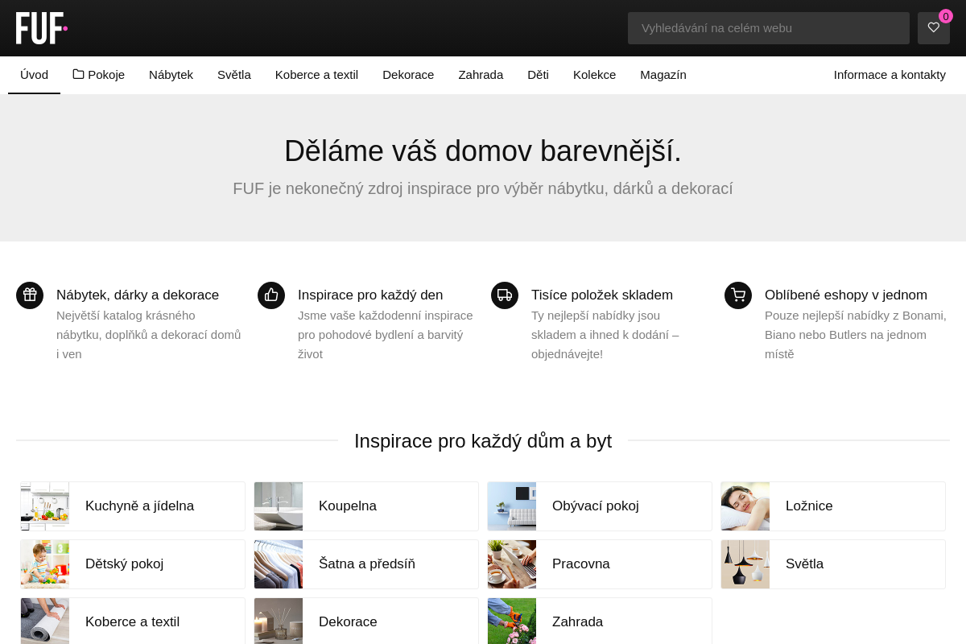966x644 pixels.
Task: Click the thumbs-up inspiration icon
Action: [271, 295]
